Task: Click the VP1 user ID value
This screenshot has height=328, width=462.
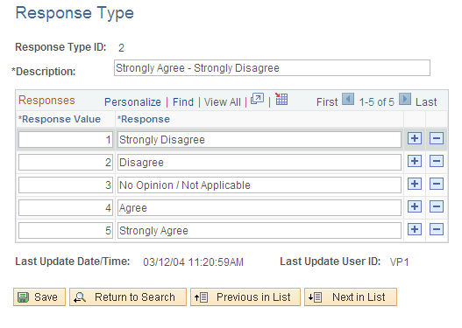Action: [x=399, y=262]
